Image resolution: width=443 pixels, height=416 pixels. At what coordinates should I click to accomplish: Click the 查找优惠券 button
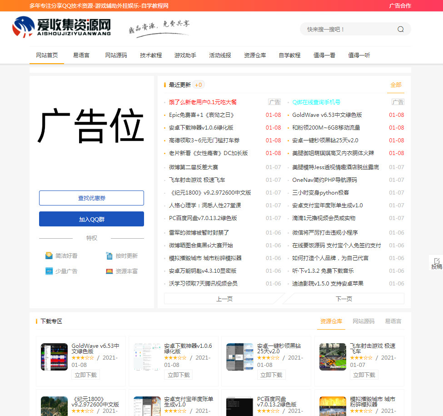click(x=91, y=198)
